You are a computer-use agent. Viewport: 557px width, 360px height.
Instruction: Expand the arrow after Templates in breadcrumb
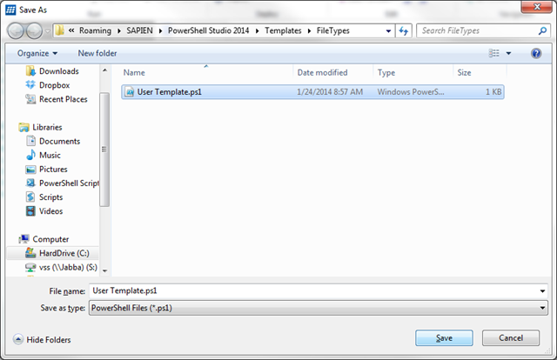[x=309, y=31]
